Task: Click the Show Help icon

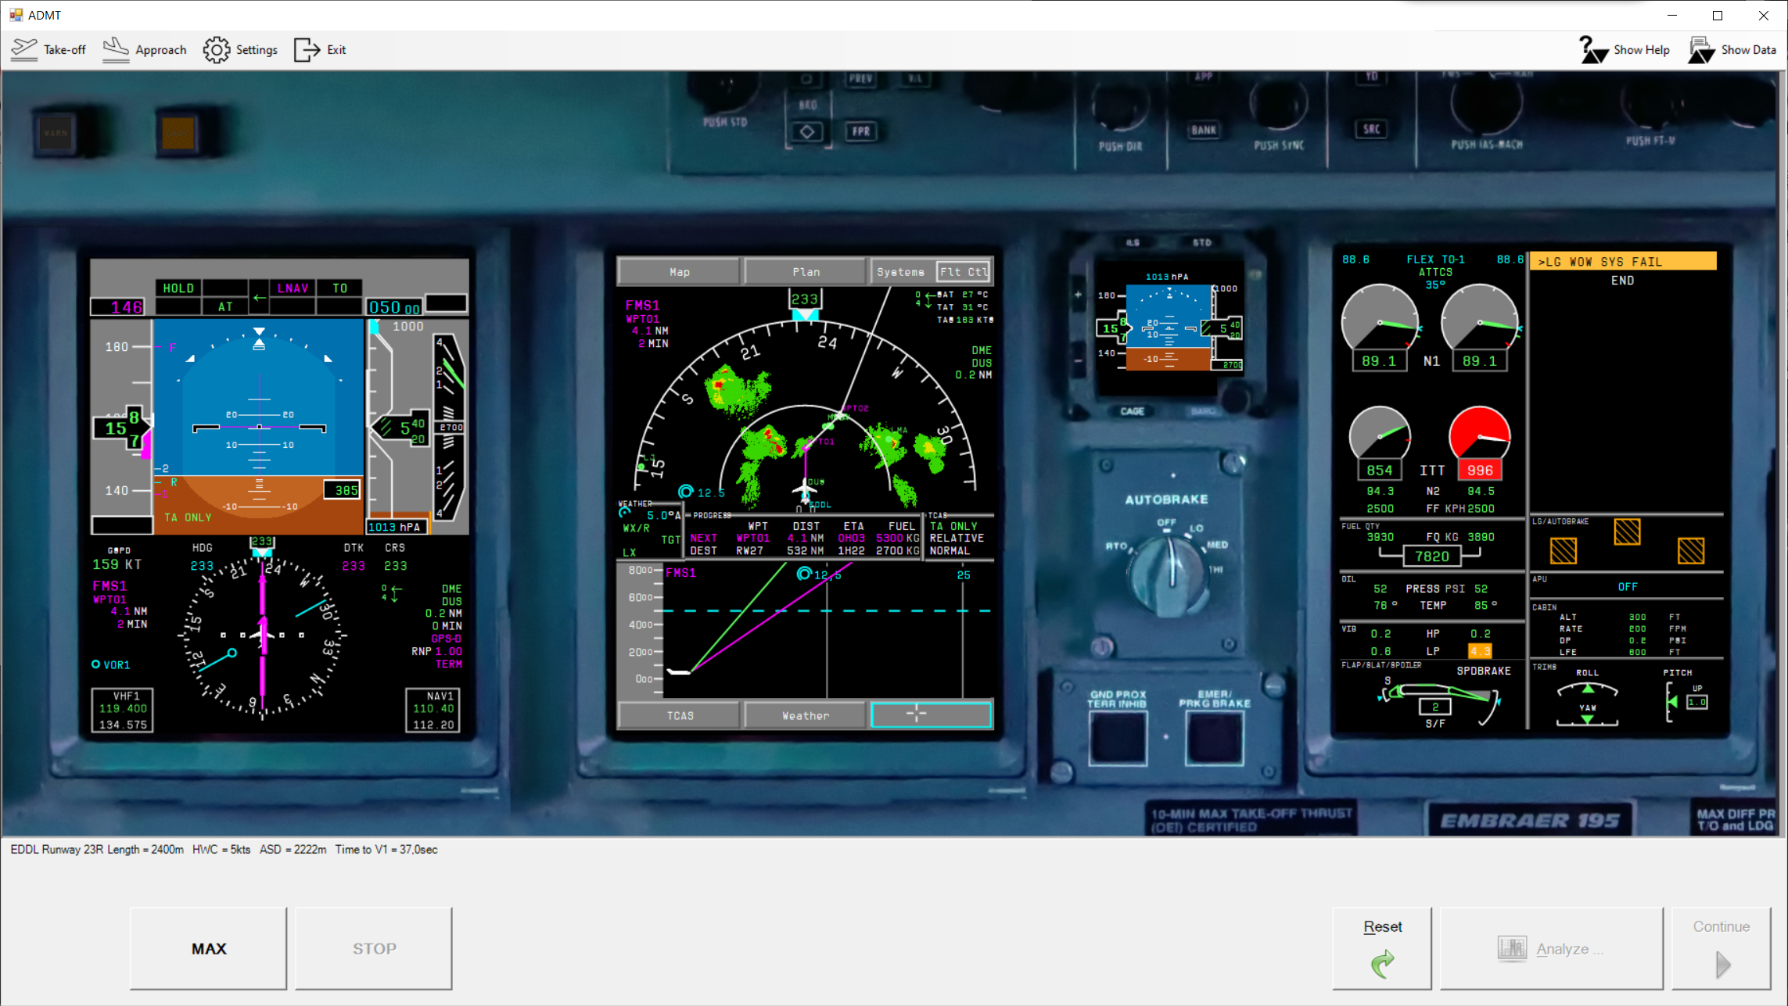Action: (x=1593, y=49)
